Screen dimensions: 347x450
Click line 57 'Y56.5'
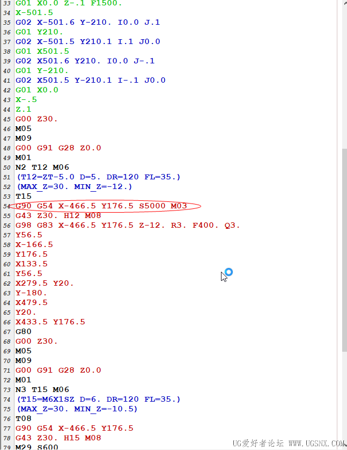pyautogui.click(x=28, y=235)
